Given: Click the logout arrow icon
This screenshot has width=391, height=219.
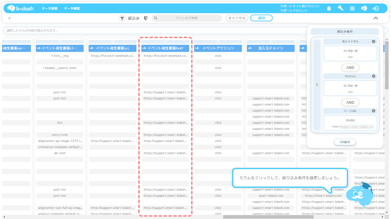Looking at the screenshot, I should coord(376,9).
